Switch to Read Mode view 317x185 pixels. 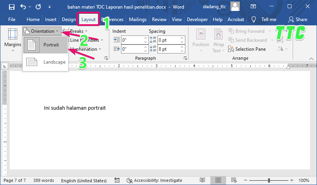point(202,180)
